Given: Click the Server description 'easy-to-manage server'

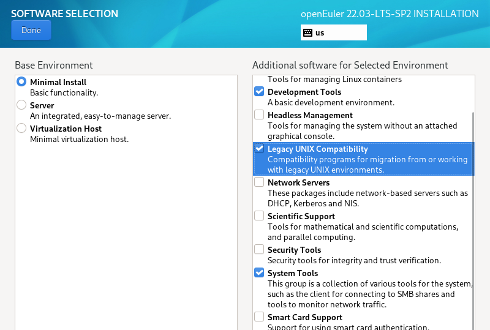Looking at the screenshot, I should click(100, 116).
